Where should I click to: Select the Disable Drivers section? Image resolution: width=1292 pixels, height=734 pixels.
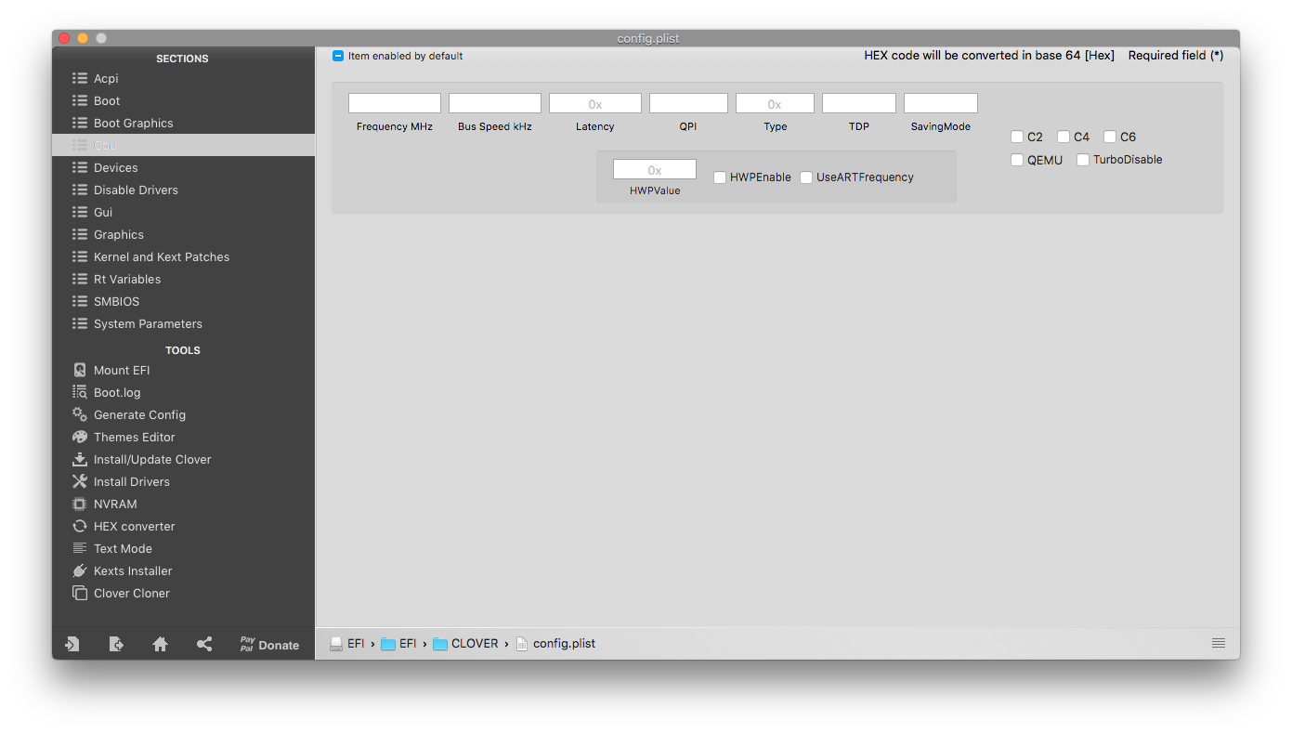pos(183,190)
